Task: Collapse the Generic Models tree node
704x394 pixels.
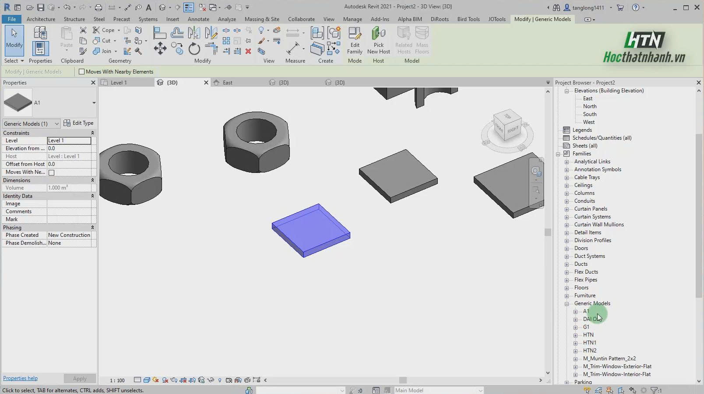Action: pyautogui.click(x=567, y=304)
